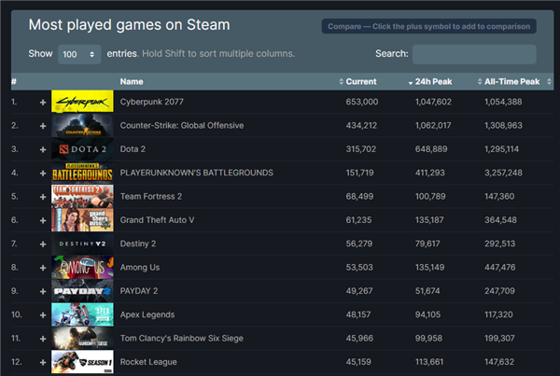Select current players value 653,000
Viewport: 560px width, 376px height.
(x=362, y=102)
